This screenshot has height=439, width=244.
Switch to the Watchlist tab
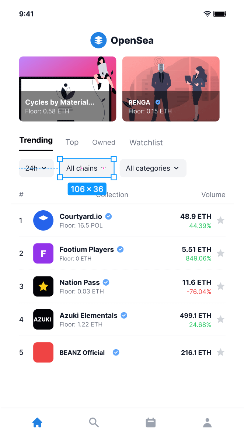point(146,142)
